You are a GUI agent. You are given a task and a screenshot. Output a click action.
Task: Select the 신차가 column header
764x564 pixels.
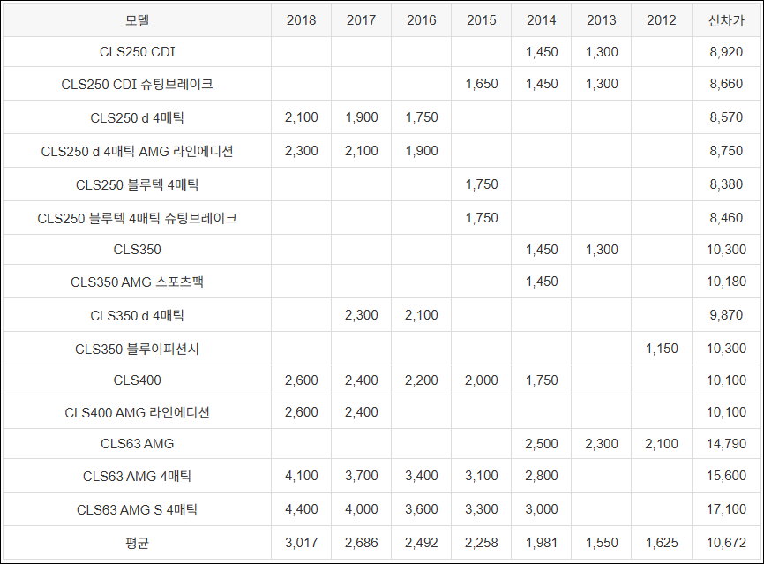click(x=726, y=20)
